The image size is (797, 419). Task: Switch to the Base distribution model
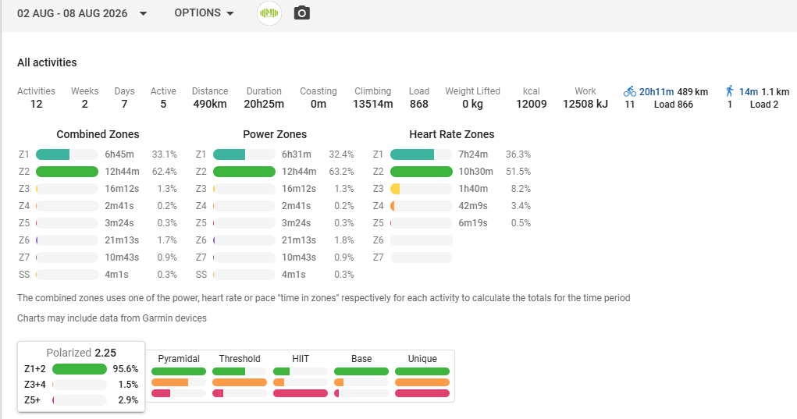coord(361,377)
